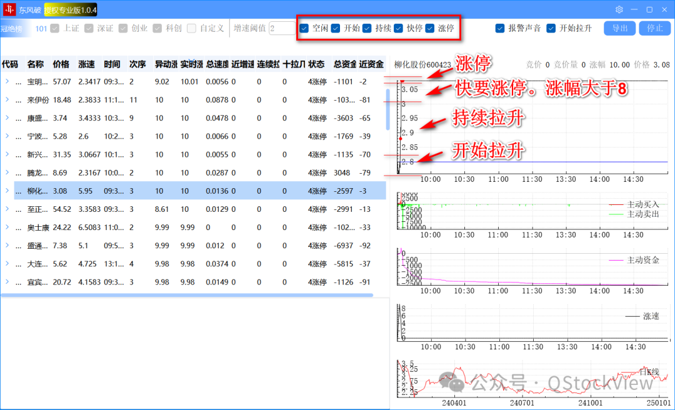Click the 导出 export button
The width and height of the screenshot is (675, 410).
click(x=619, y=28)
